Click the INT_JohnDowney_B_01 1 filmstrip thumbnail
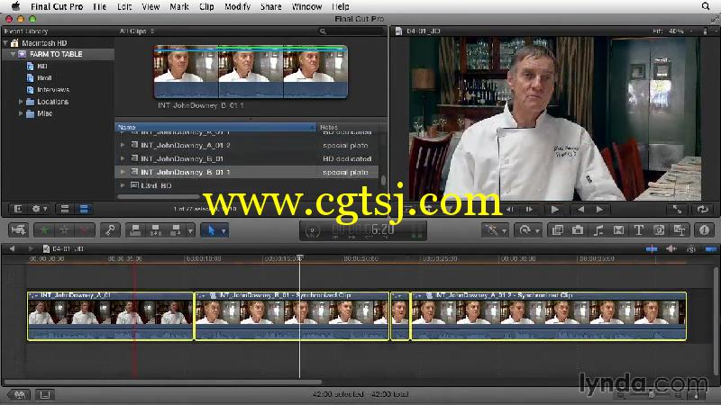721x405 pixels. pos(251,72)
